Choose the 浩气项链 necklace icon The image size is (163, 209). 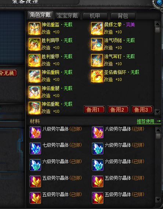click(97, 44)
